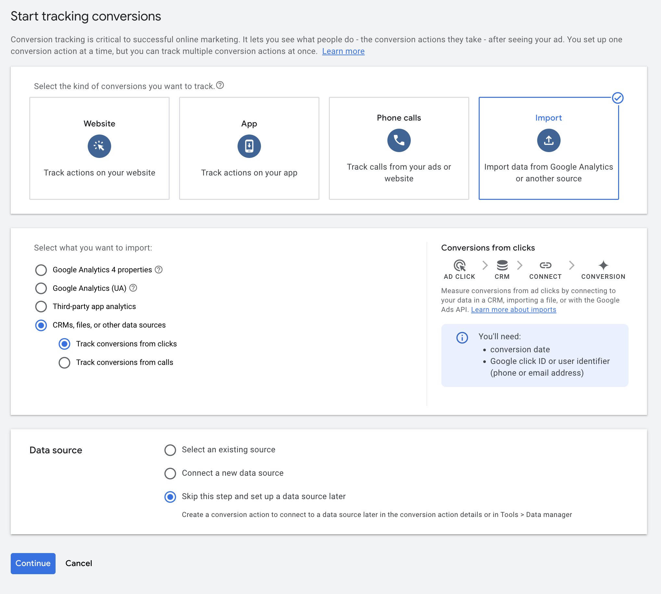
Task: Select Connect a new data source
Action: pyautogui.click(x=170, y=473)
